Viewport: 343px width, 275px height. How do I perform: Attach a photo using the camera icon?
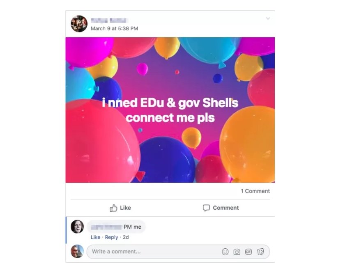pos(237,252)
